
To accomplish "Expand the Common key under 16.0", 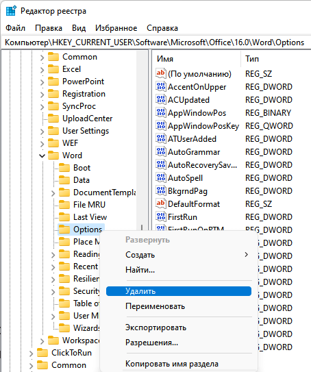I will (x=42, y=57).
